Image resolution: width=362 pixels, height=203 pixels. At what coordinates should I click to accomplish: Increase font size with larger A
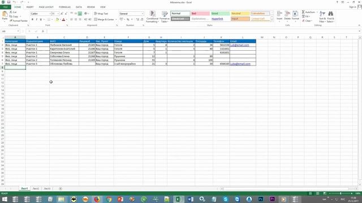[x=62, y=14]
